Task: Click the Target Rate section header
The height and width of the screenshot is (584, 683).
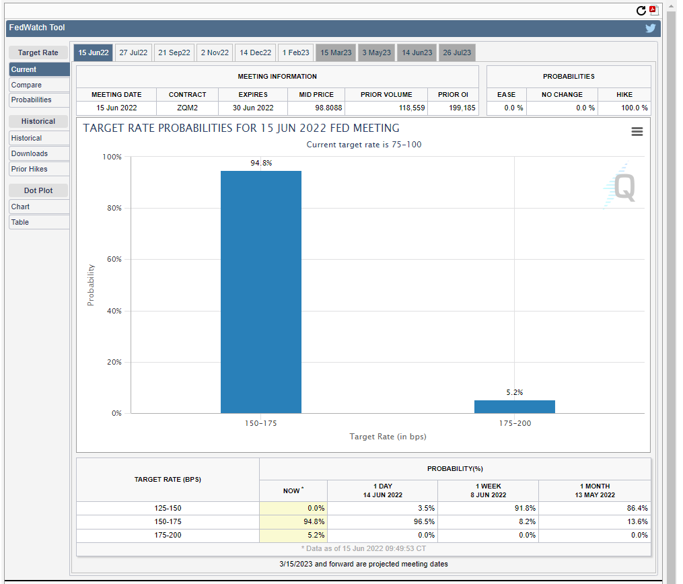Action: 38,52
